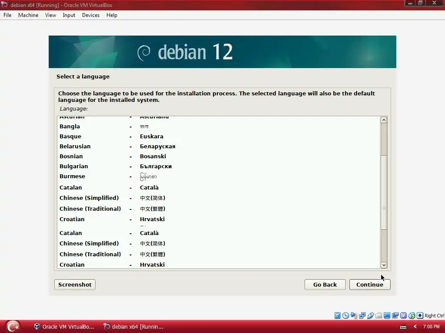Click the Right Ctrl host key label
Image resolution: width=445 pixels, height=333 pixels.
(434, 316)
